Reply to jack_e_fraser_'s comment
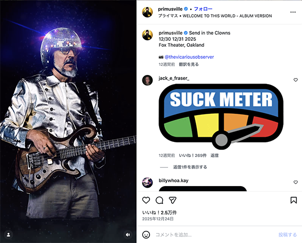The image size is (302, 243). tap(214, 156)
